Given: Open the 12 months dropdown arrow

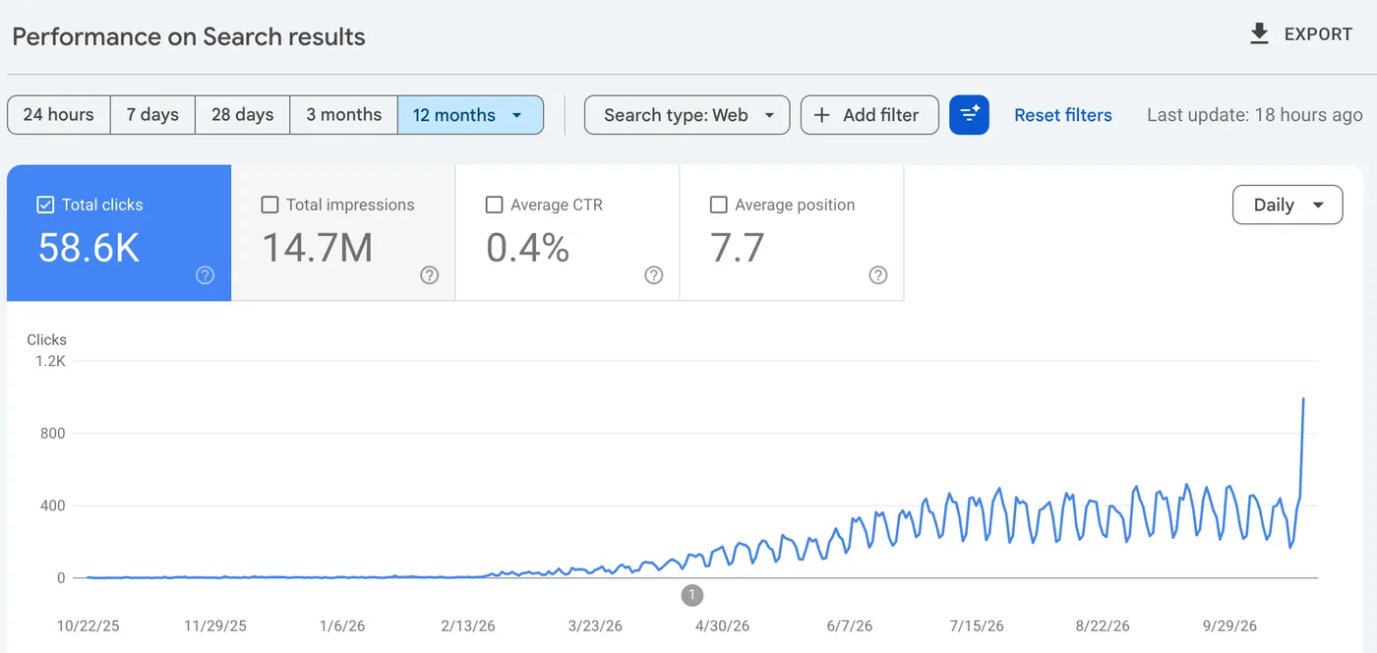Looking at the screenshot, I should point(516,115).
